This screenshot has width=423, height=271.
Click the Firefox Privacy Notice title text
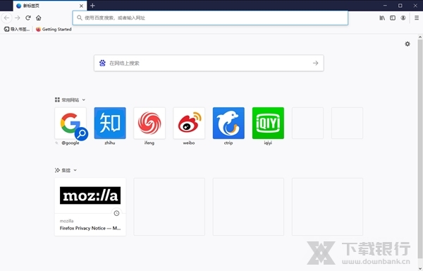[90, 228]
